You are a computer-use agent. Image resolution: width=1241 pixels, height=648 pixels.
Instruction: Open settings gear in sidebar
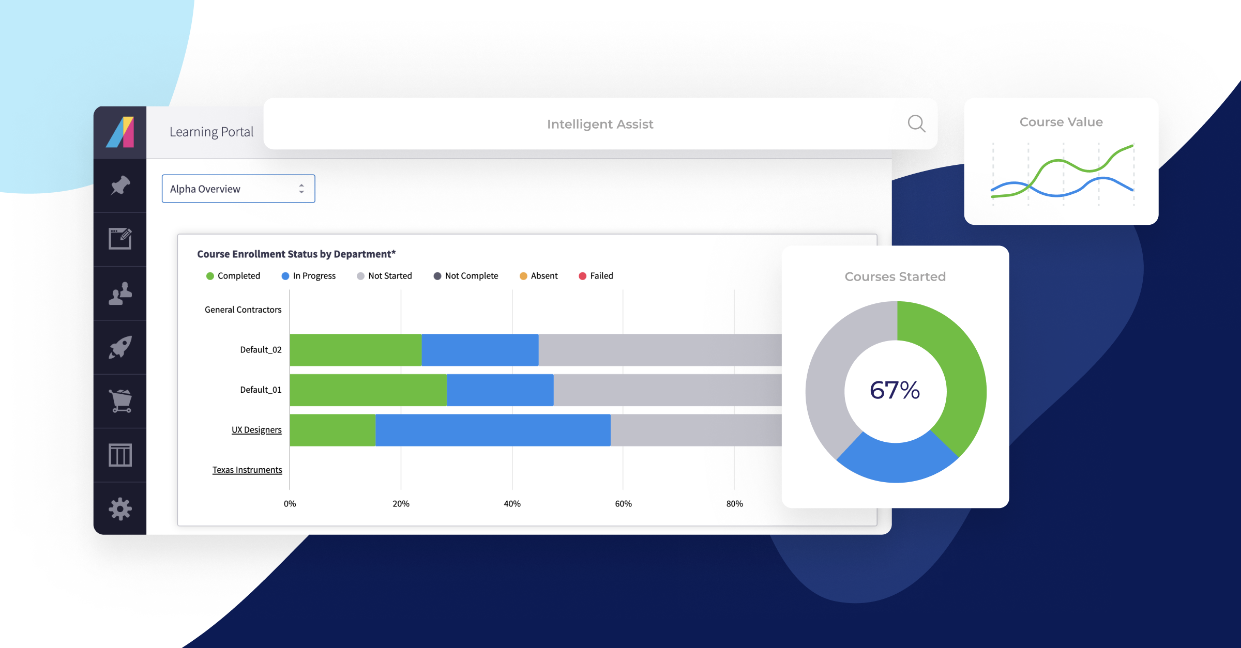(x=120, y=509)
